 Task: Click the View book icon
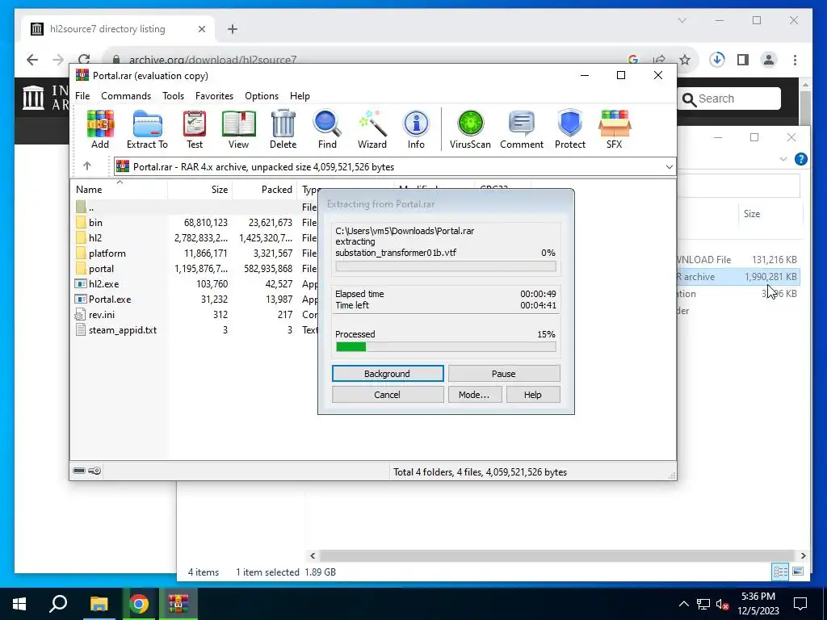(x=238, y=130)
